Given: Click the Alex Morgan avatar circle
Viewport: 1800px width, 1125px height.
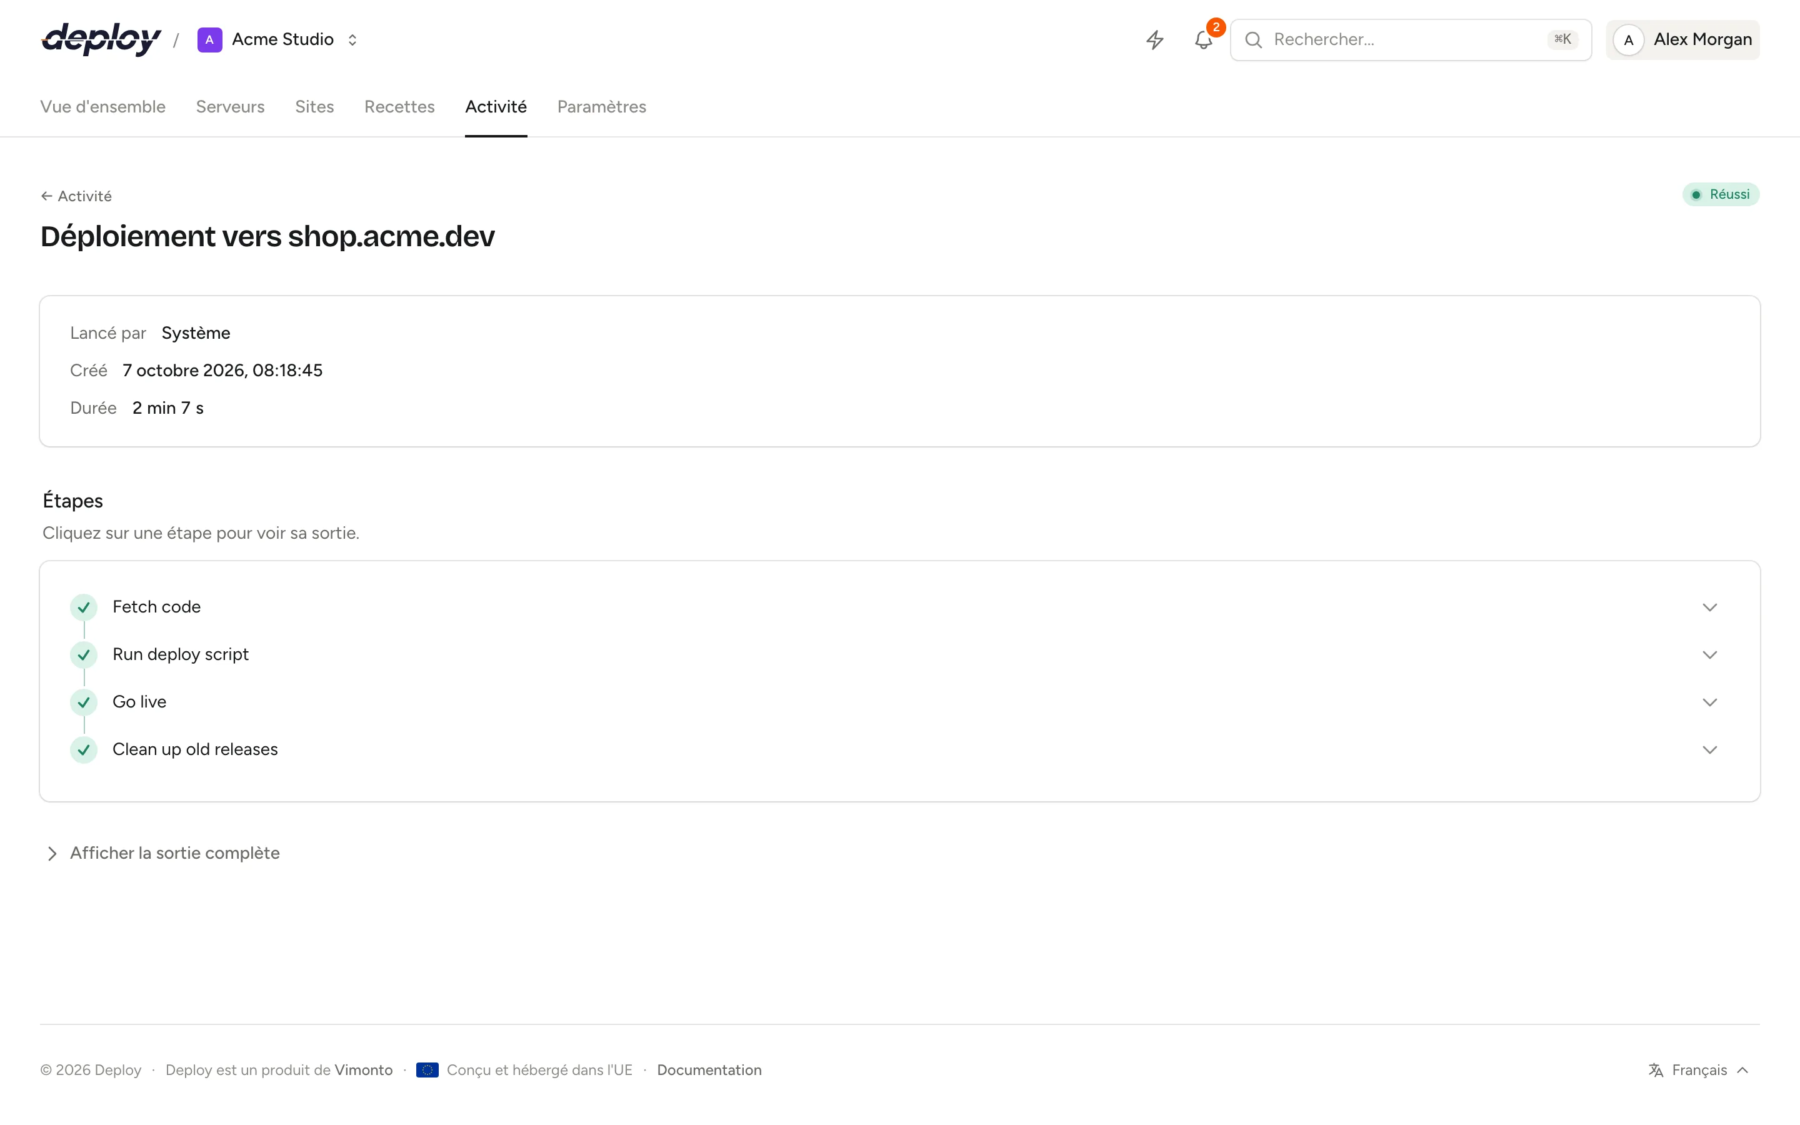Looking at the screenshot, I should 1628,39.
